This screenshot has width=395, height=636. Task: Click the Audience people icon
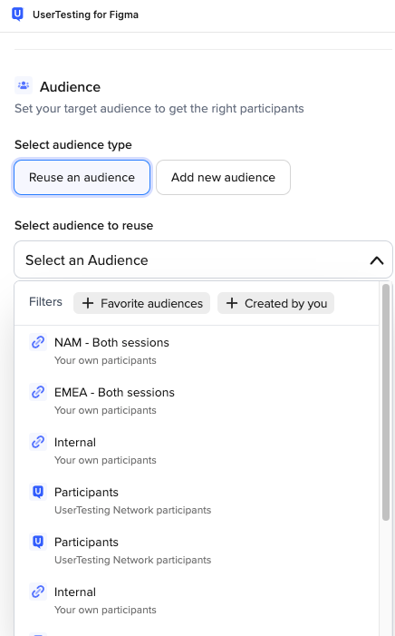(24, 85)
